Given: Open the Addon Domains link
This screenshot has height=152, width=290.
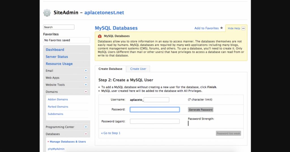Looking at the screenshot, I should click(x=58, y=99).
